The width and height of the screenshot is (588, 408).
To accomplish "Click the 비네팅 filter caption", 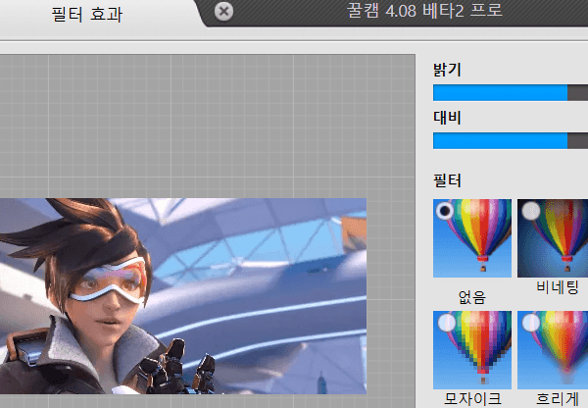I will (558, 287).
